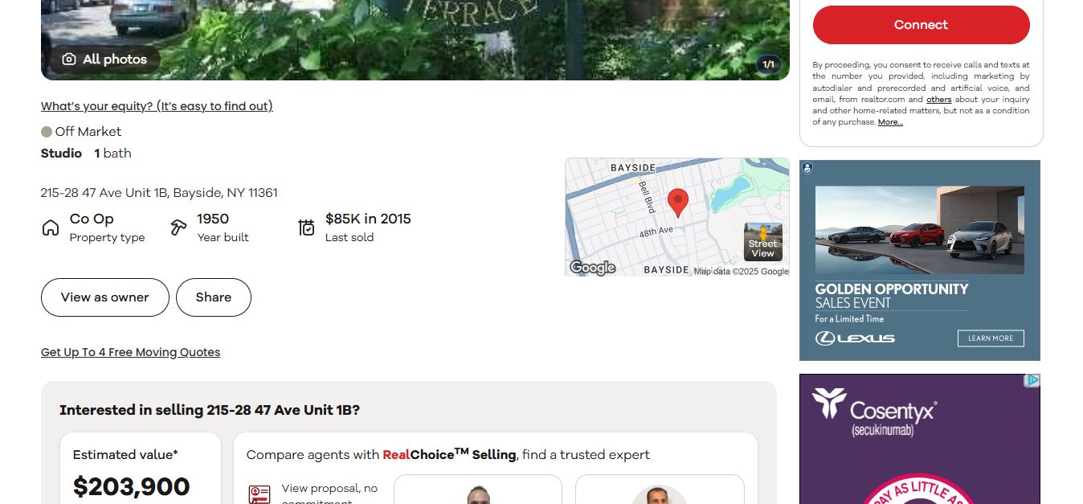
Task: Open Street View thumbnail on map
Action: pyautogui.click(x=762, y=241)
